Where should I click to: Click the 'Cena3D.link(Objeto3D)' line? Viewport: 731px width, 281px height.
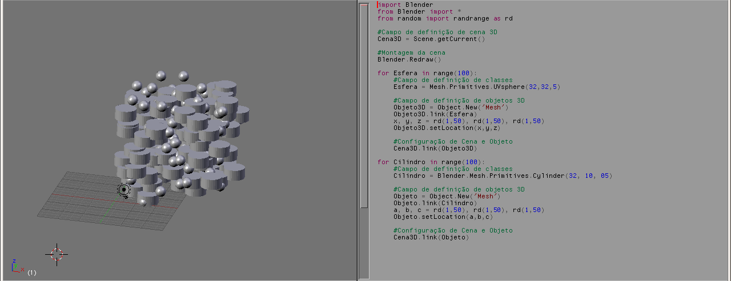pyautogui.click(x=435, y=148)
